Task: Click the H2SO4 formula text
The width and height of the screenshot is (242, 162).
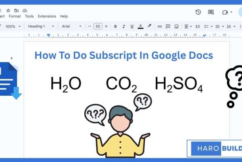Action: [x=179, y=84]
